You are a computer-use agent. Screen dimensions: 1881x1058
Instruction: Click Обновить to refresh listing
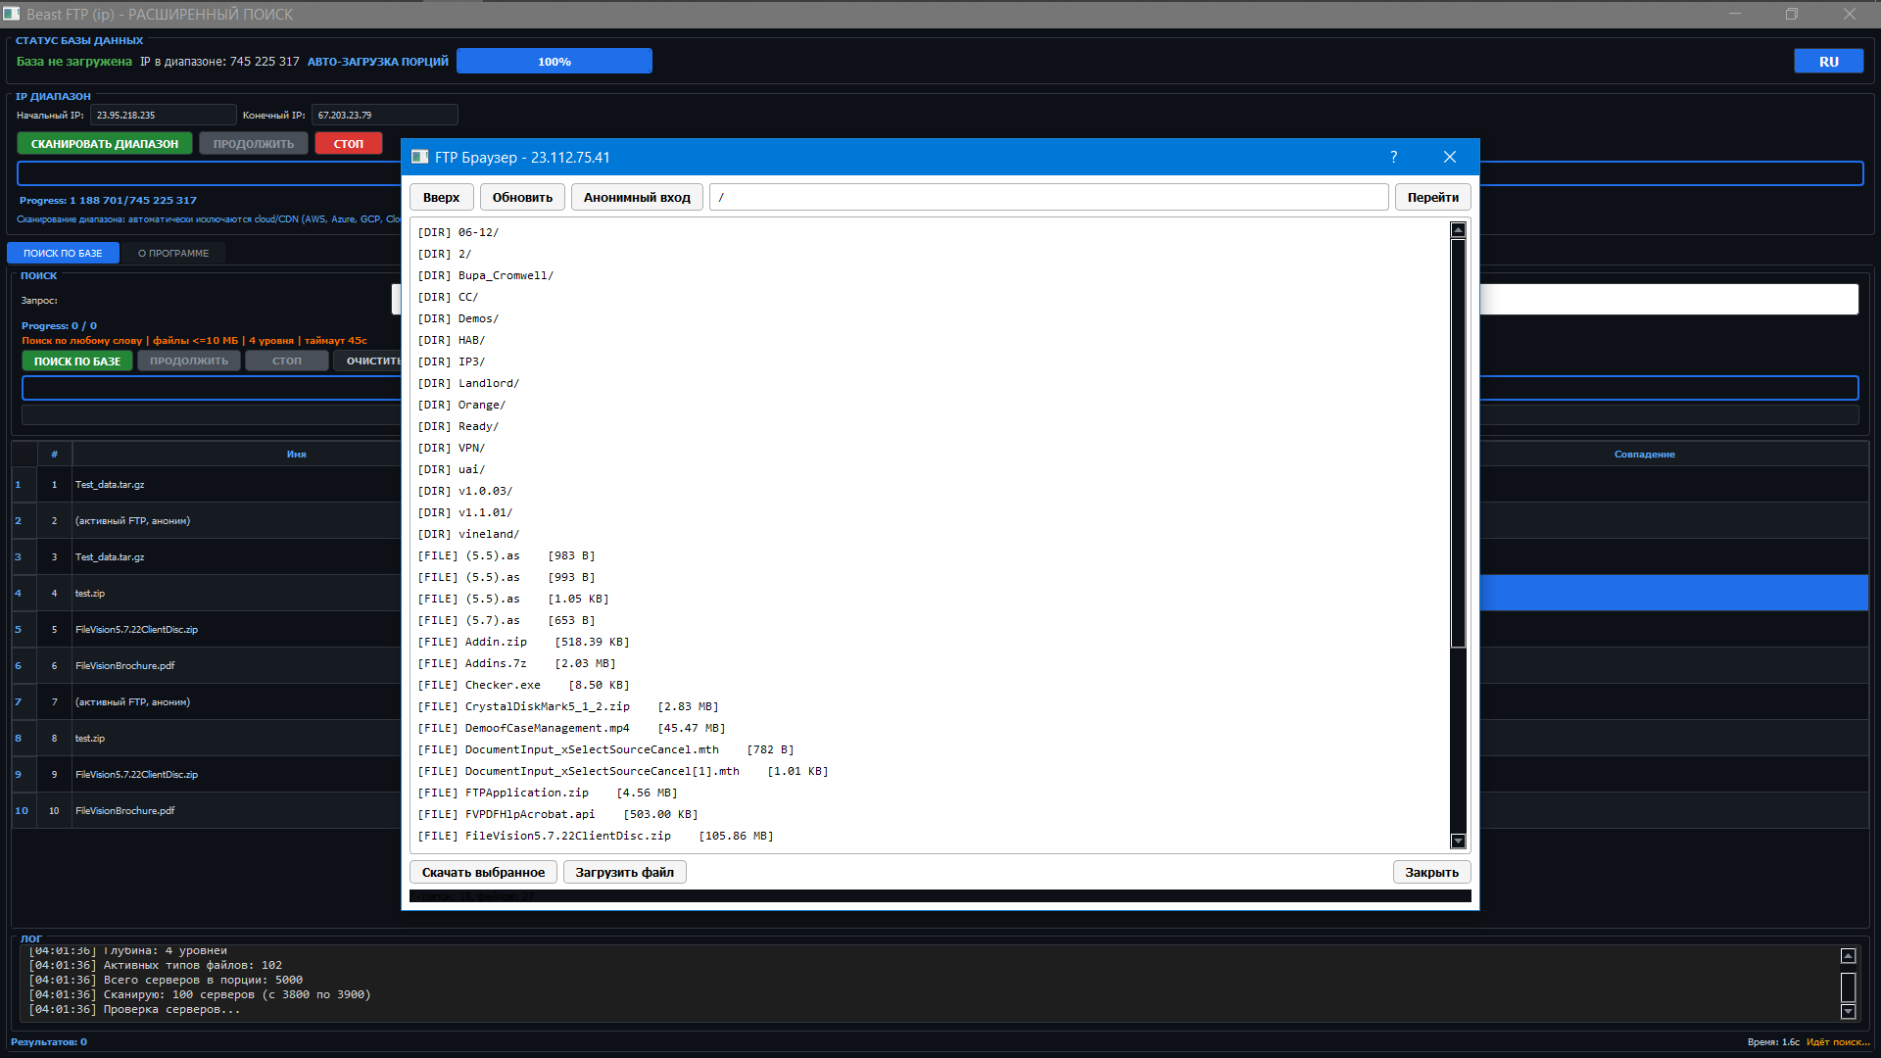point(522,197)
